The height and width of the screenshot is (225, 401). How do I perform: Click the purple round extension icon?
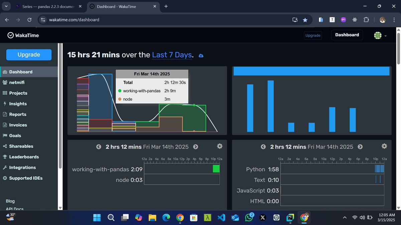[343, 20]
